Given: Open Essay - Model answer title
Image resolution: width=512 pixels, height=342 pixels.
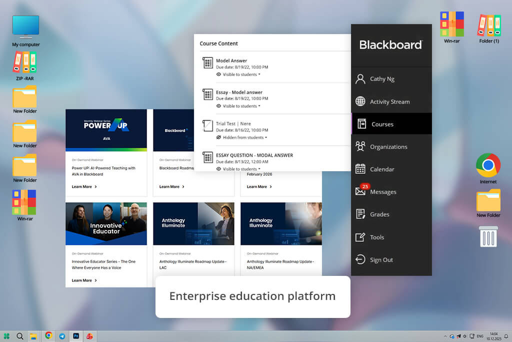Looking at the screenshot, I should tap(239, 92).
